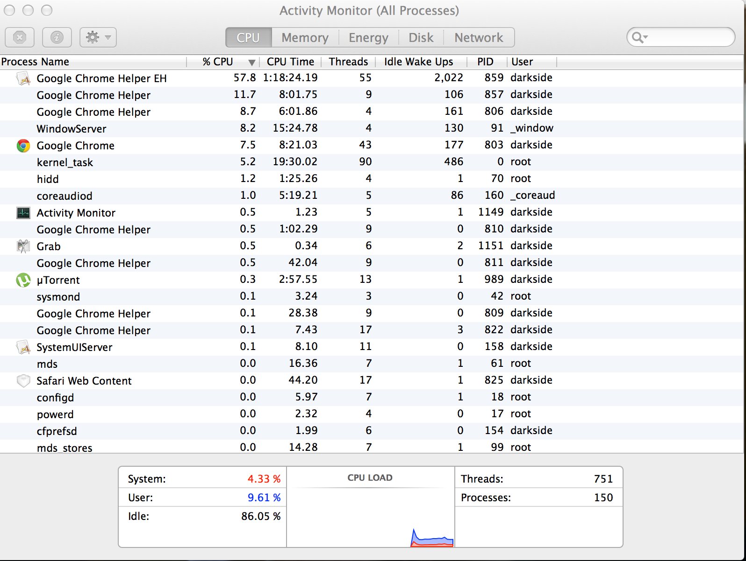Toggle the % CPU sort arrow

coord(252,63)
